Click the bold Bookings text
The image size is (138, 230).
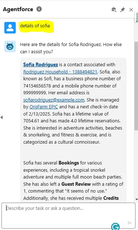68,163
